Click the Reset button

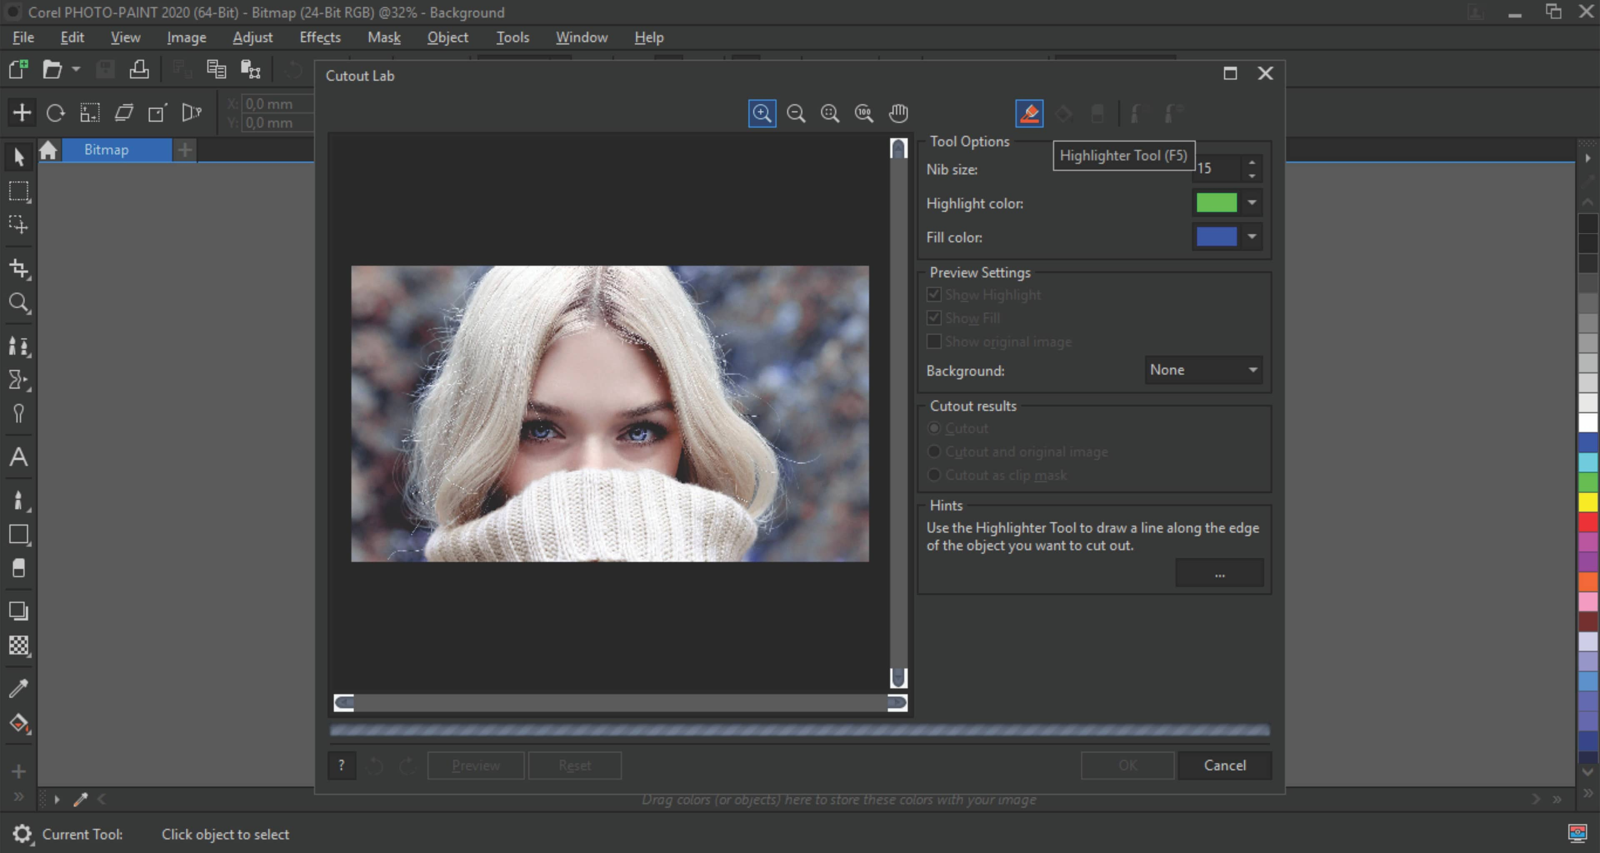coord(575,764)
